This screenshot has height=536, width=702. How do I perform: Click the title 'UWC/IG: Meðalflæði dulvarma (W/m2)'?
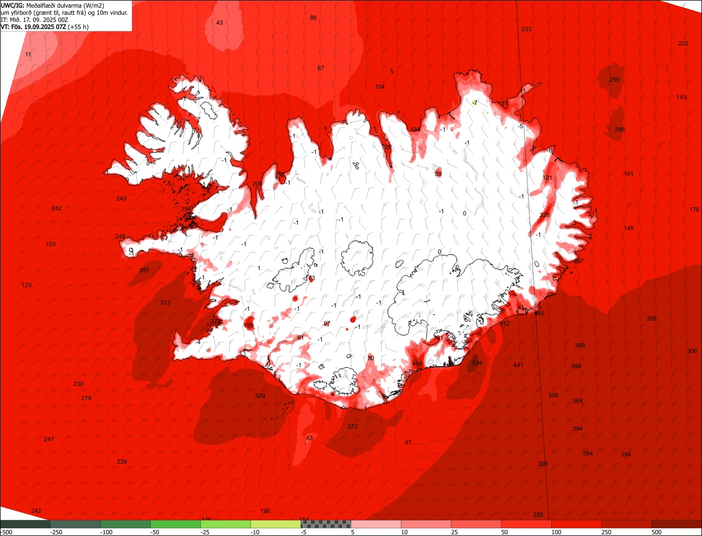(53, 5)
